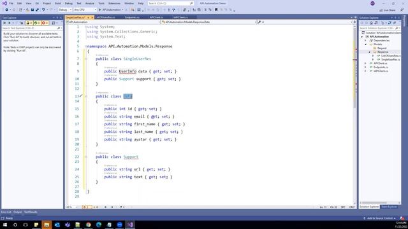Open the Extensions menu

[114, 3]
